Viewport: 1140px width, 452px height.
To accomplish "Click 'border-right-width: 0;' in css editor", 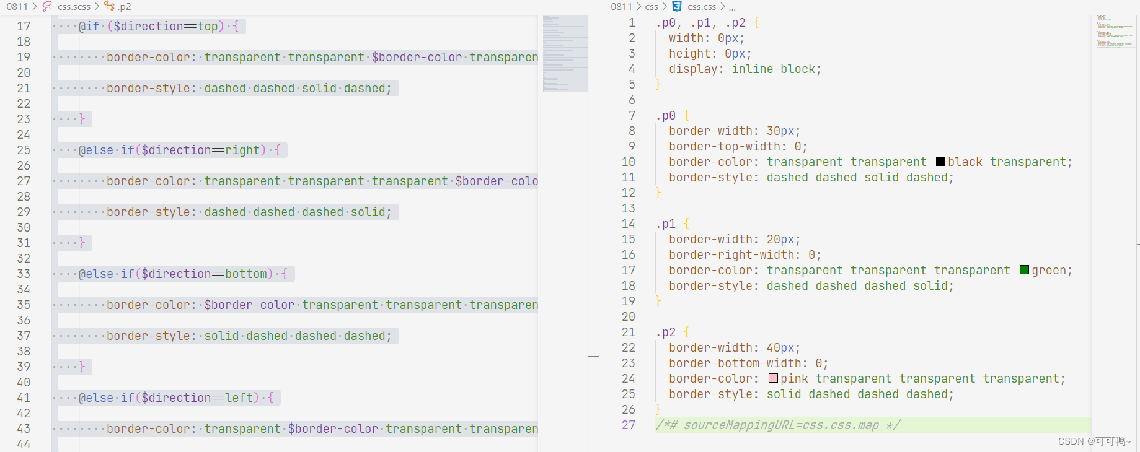I will click(x=745, y=254).
